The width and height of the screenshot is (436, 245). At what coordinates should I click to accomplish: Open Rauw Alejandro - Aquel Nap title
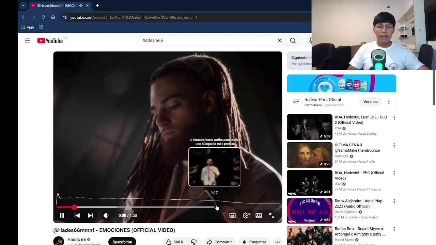point(358,203)
